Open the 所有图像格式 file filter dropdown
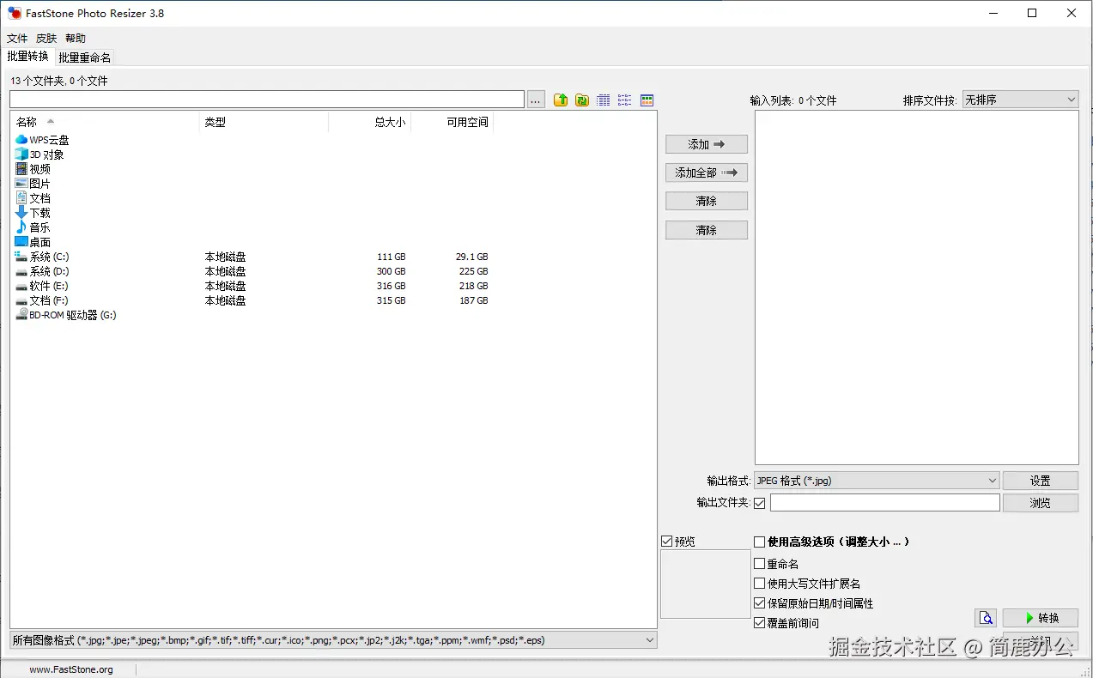This screenshot has height=678, width=1093. (333, 640)
